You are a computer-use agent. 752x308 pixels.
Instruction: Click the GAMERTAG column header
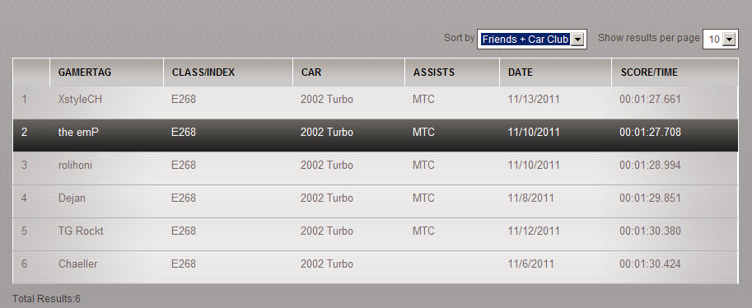tap(85, 72)
